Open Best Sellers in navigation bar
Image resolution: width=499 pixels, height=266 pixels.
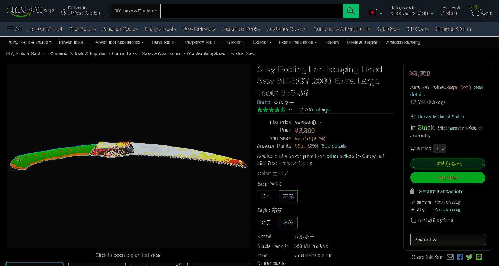[82, 29]
